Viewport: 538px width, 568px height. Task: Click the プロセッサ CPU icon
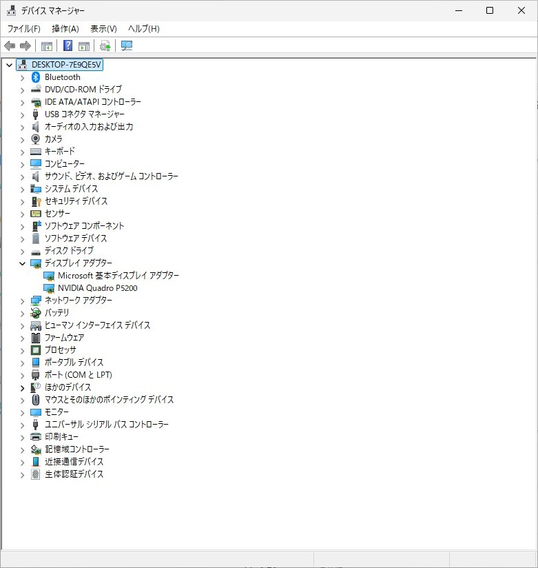coord(36,350)
